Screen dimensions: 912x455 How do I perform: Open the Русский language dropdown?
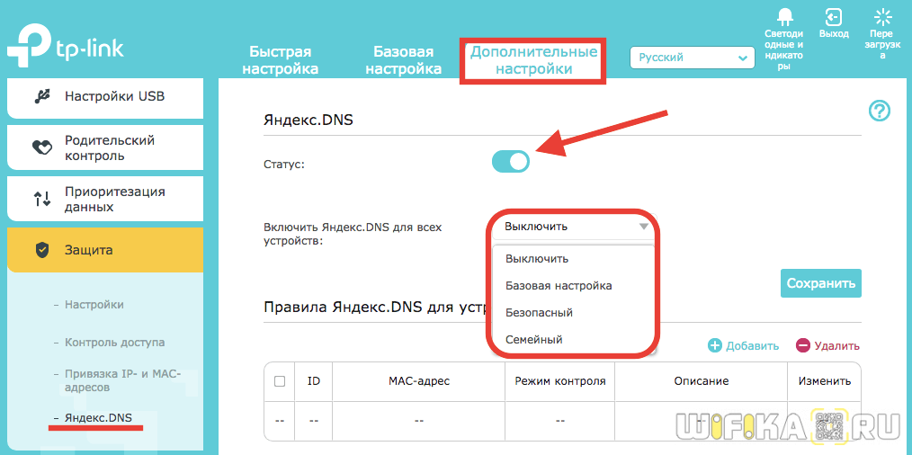click(x=692, y=58)
